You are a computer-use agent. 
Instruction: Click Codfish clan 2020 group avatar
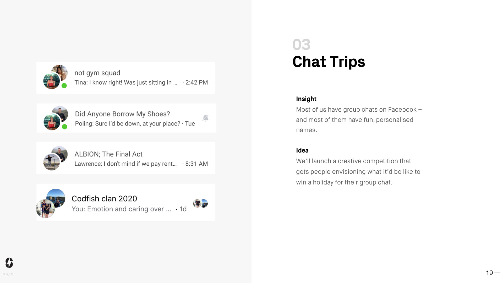pos(51,203)
